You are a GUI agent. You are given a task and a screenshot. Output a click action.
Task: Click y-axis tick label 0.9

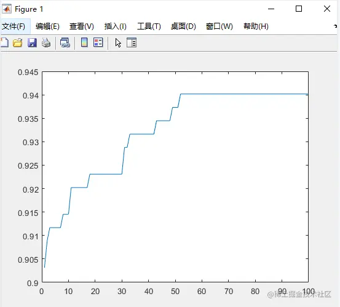pos(33,283)
